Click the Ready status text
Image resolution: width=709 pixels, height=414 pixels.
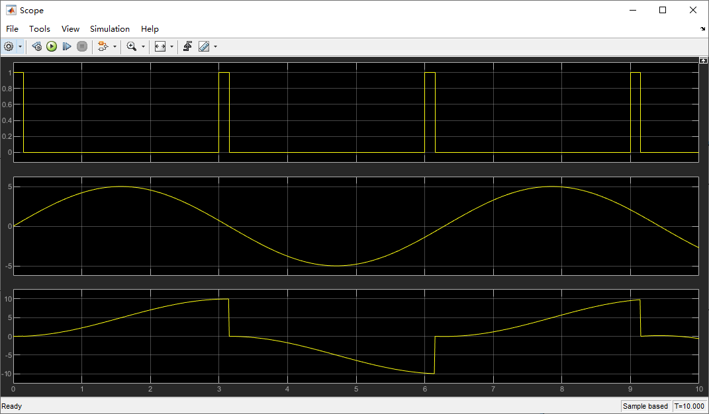[x=12, y=406]
